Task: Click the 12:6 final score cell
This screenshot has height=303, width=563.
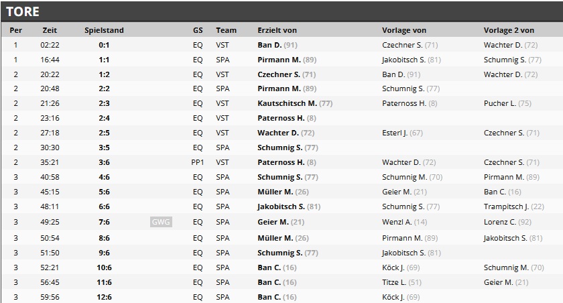Action: pos(104,297)
